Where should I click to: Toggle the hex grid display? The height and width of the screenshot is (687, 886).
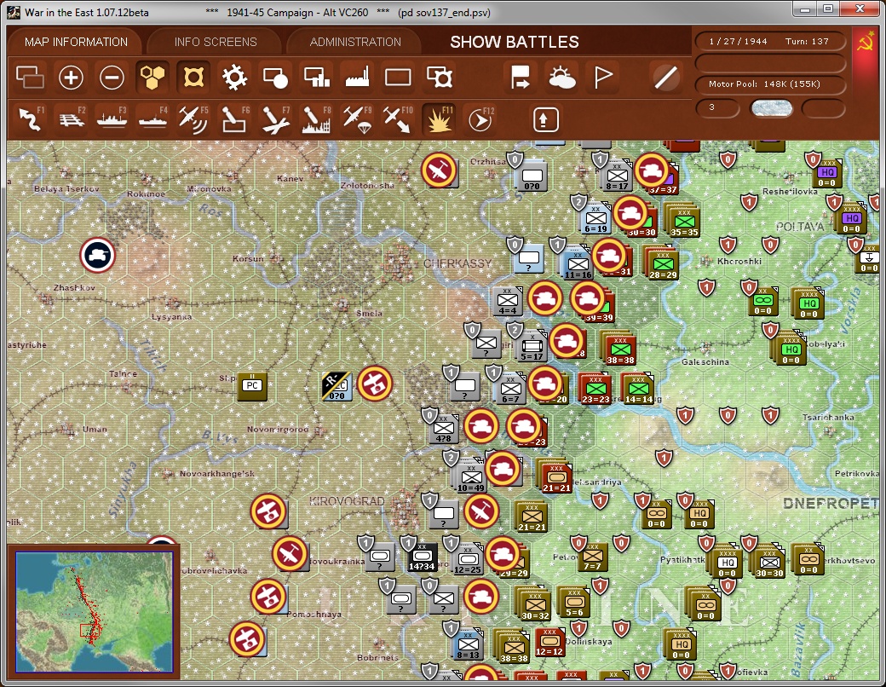click(x=152, y=77)
